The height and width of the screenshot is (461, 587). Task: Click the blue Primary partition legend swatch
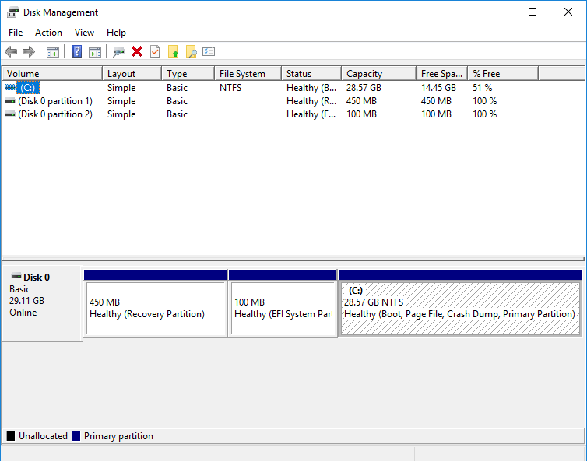76,437
